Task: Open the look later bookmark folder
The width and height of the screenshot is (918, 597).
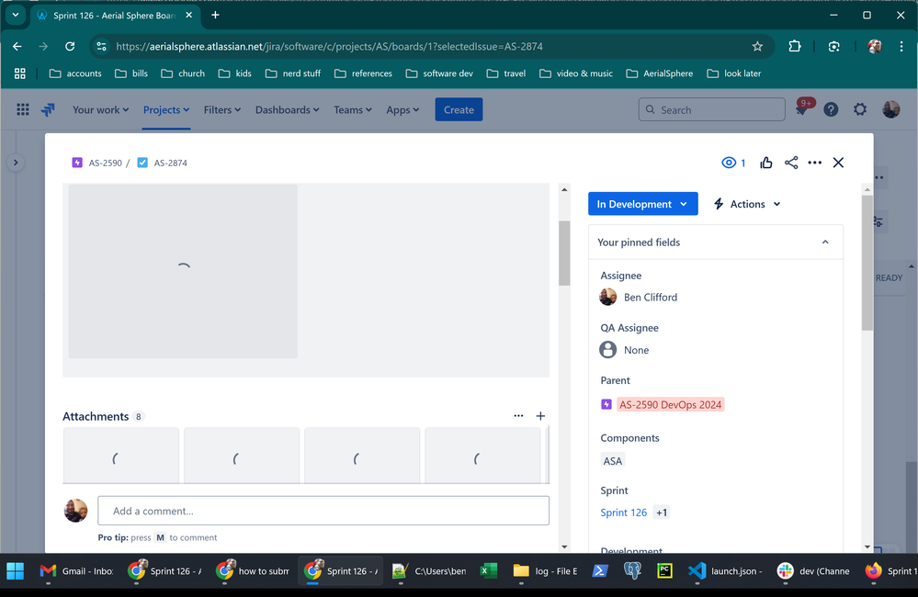Action: (734, 73)
